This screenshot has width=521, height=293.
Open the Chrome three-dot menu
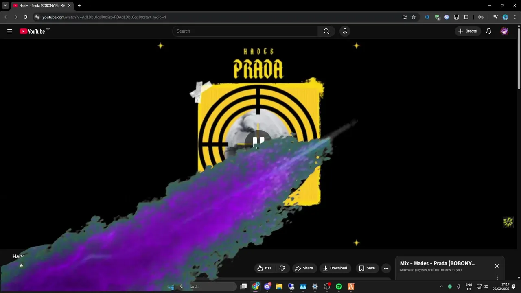click(x=515, y=17)
